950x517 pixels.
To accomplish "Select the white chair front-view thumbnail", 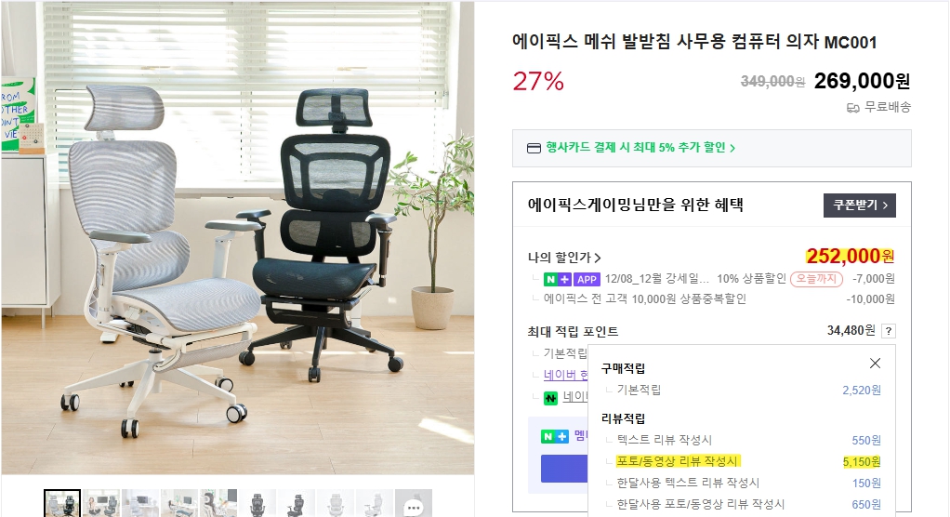I will pyautogui.click(x=335, y=504).
